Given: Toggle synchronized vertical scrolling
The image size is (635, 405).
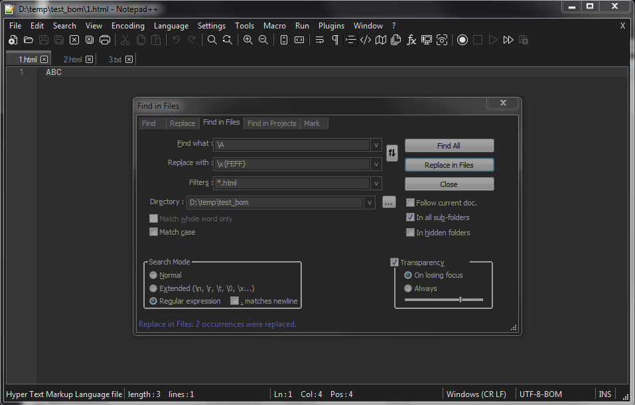Looking at the screenshot, I should (x=284, y=40).
